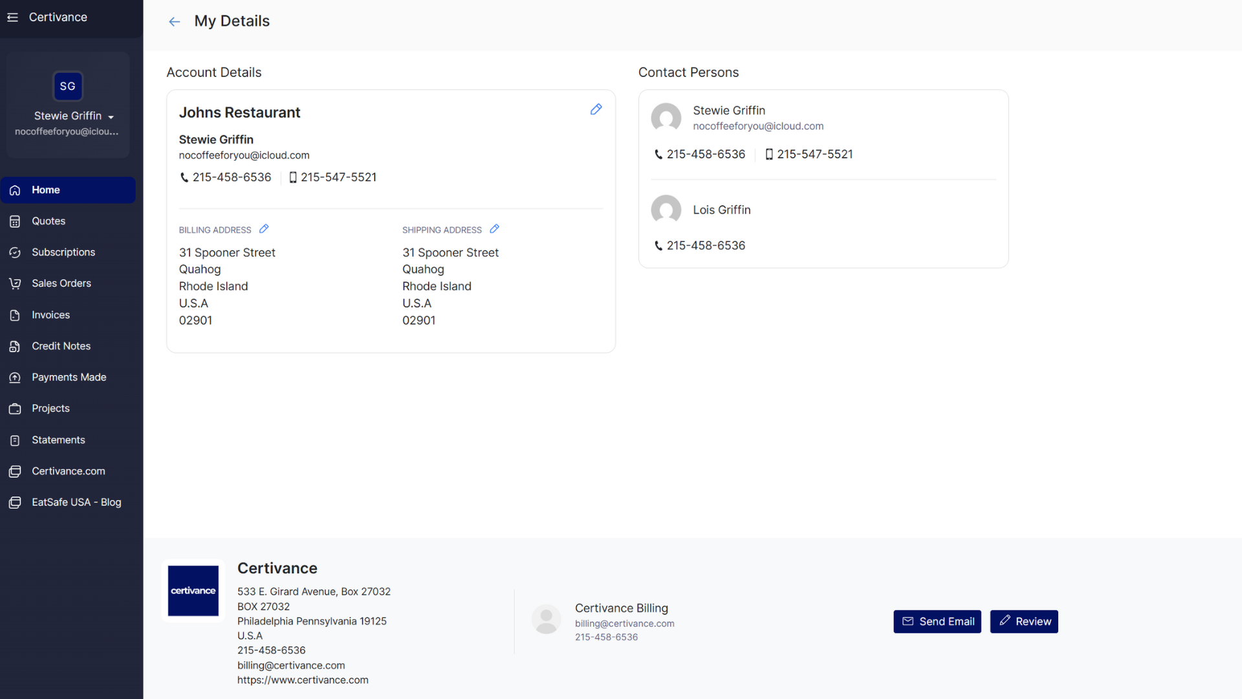Edit Johns Restaurant account details pencil
This screenshot has height=699, width=1242.
point(596,109)
